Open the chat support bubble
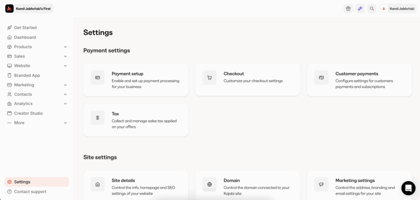 coord(408,188)
